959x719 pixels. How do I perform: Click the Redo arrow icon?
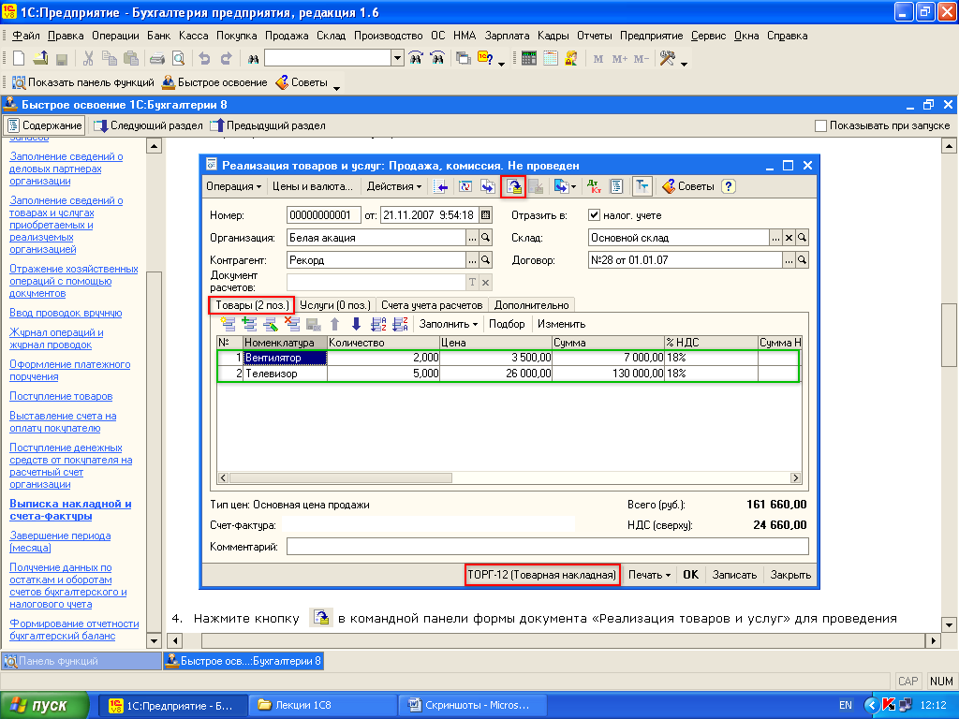tap(227, 58)
